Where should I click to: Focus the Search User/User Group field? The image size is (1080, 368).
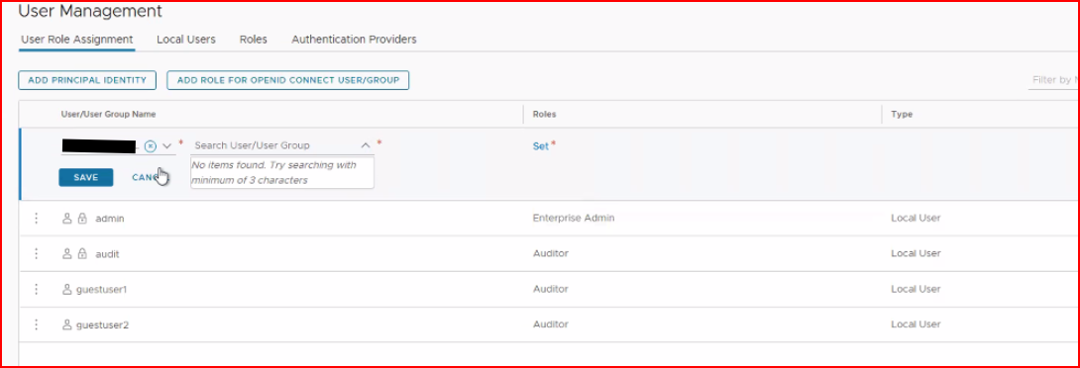tap(275, 145)
